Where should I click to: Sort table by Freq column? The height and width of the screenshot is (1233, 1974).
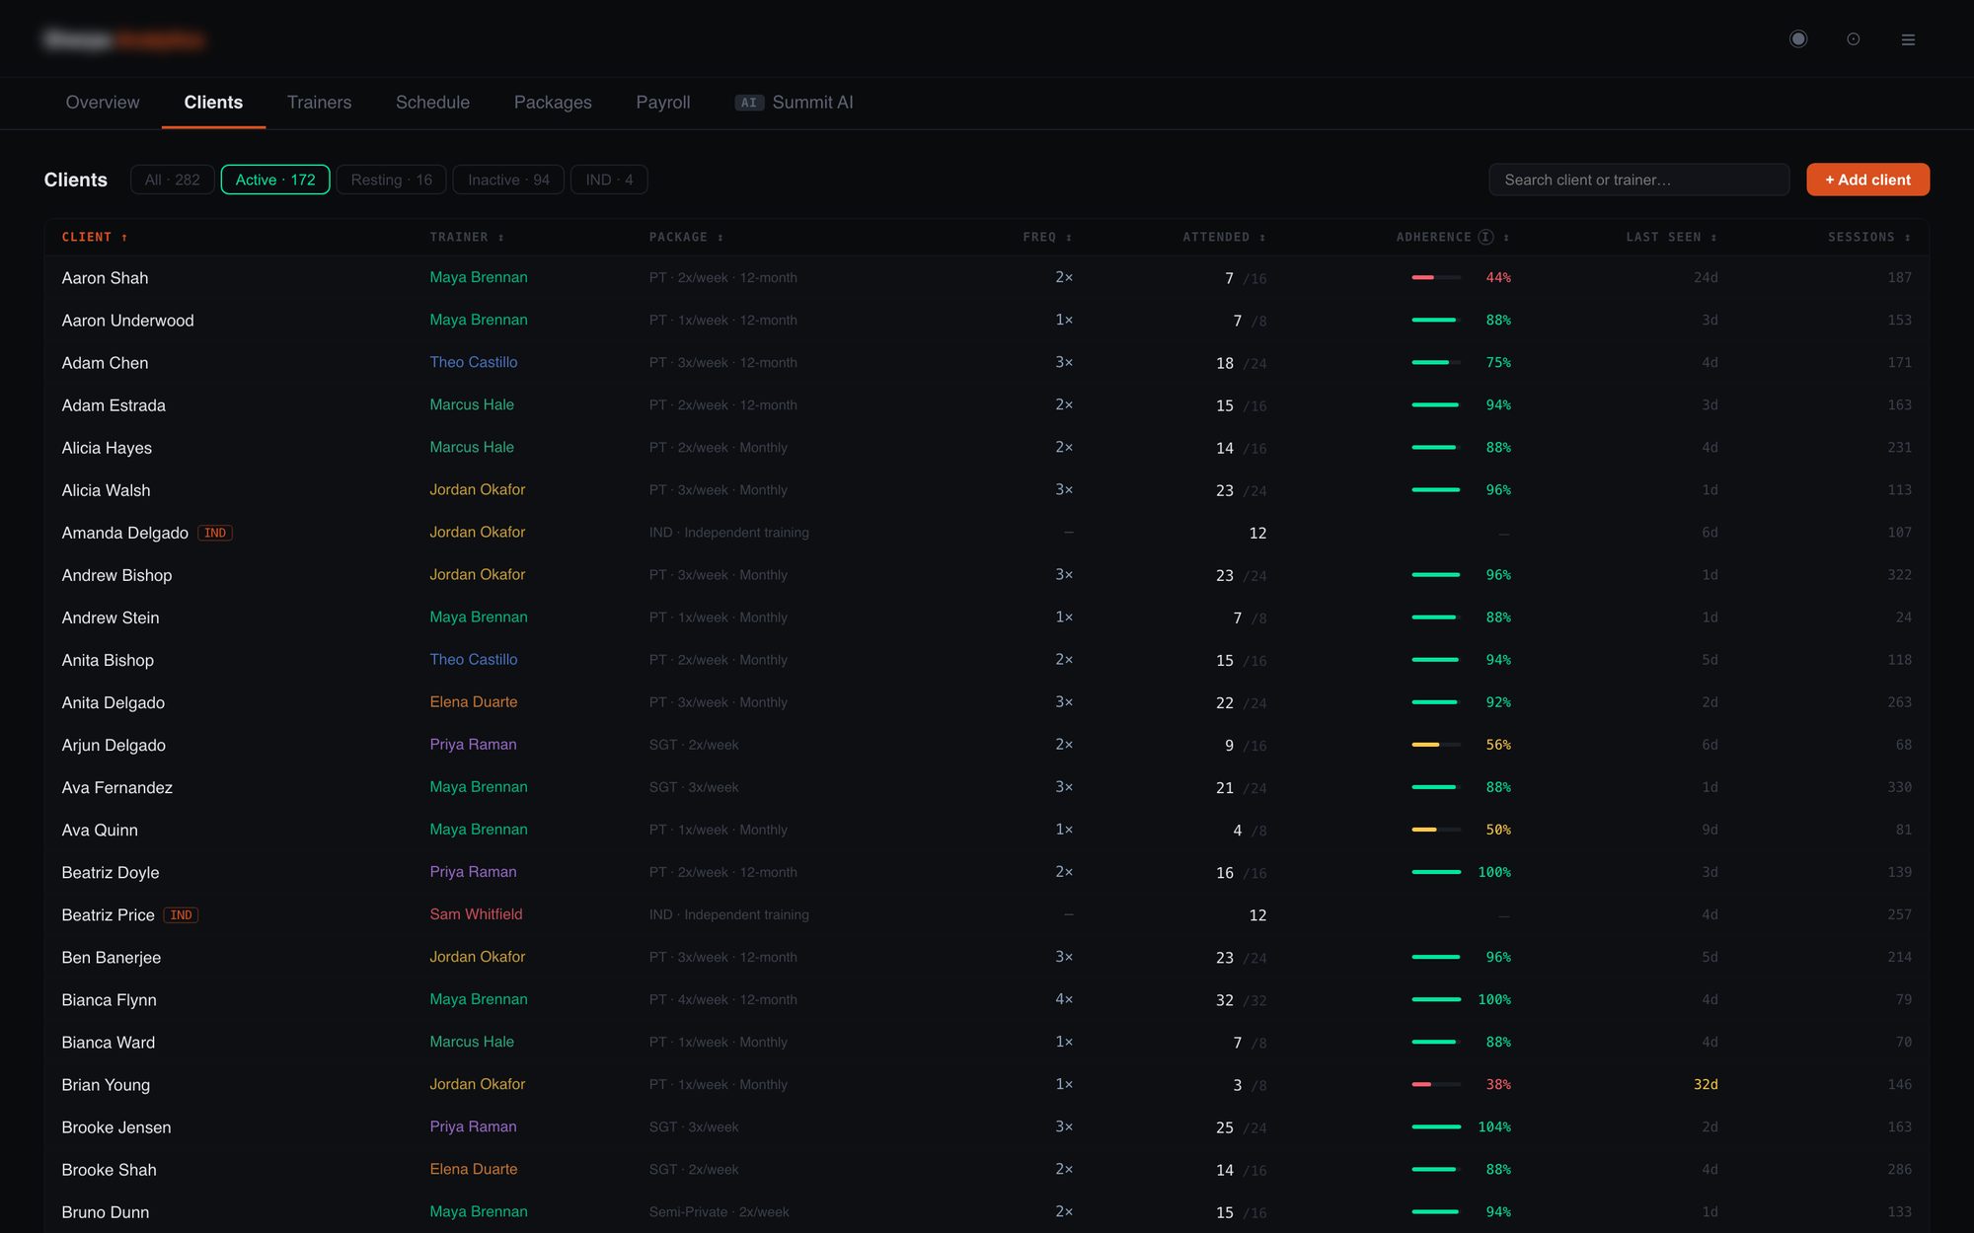click(x=1047, y=237)
